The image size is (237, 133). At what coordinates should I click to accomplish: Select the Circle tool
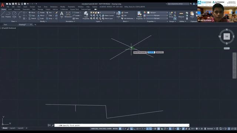(x=14, y=15)
